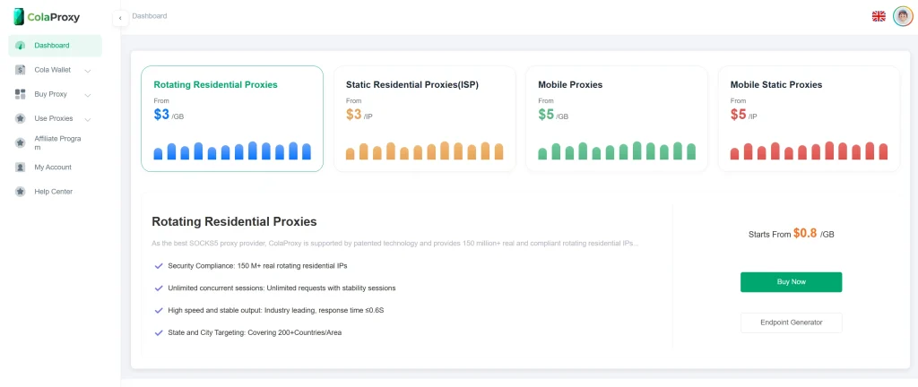Click checkmark beside Security Compliance
Screen dimensions: 918x387
coord(158,266)
